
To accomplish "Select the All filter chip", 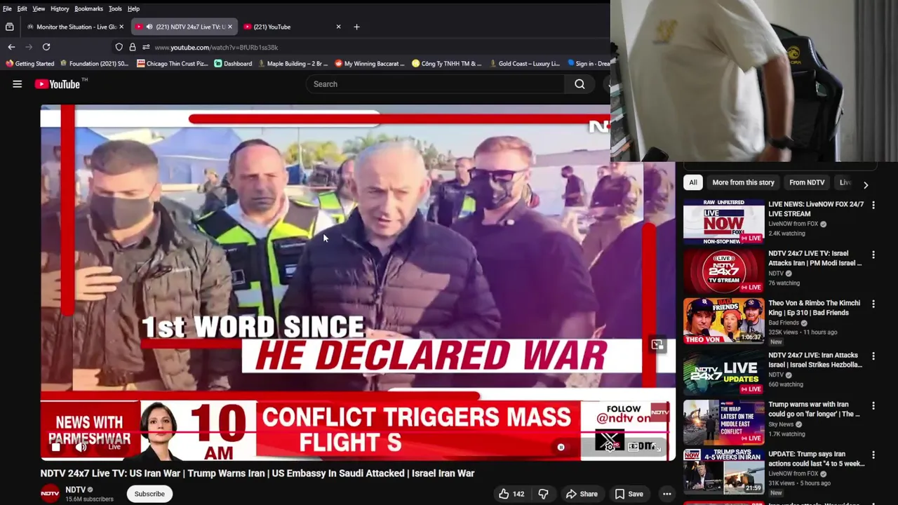I will coord(693,182).
